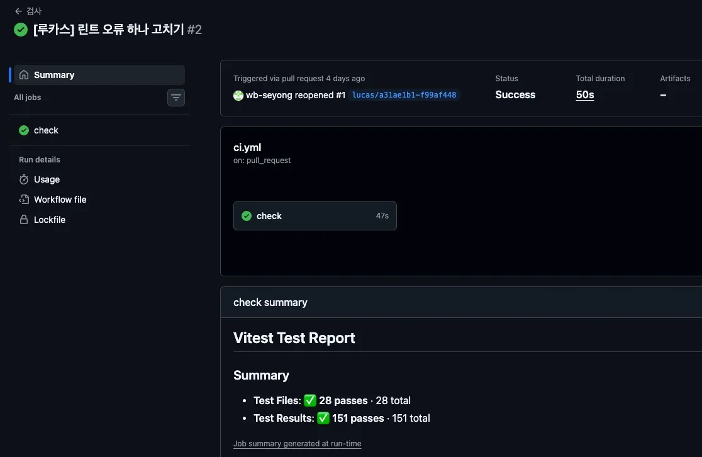Open the Usage page
This screenshot has height=457, width=702.
click(x=47, y=179)
